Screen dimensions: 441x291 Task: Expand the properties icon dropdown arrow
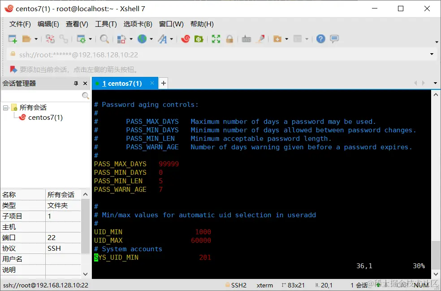90,39
